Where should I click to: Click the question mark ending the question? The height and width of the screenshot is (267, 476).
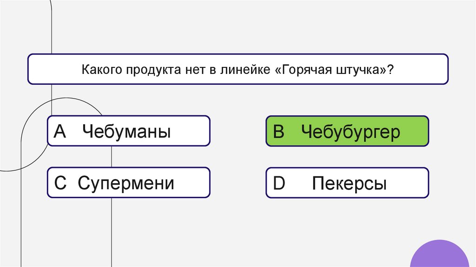pos(391,69)
